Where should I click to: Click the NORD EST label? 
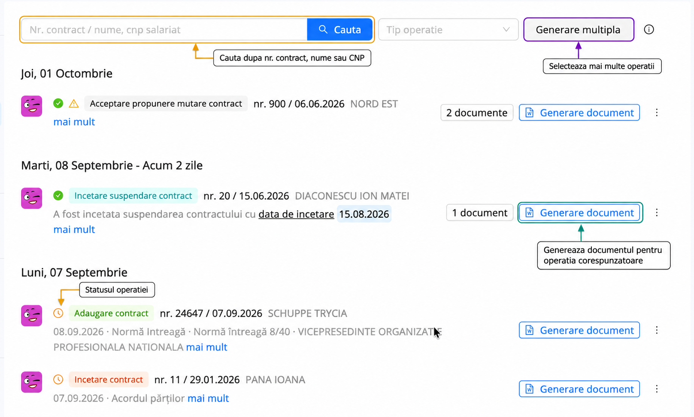pos(374,104)
